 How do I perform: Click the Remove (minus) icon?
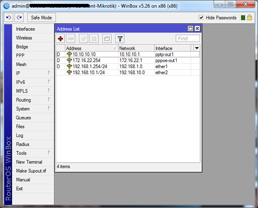point(71,39)
